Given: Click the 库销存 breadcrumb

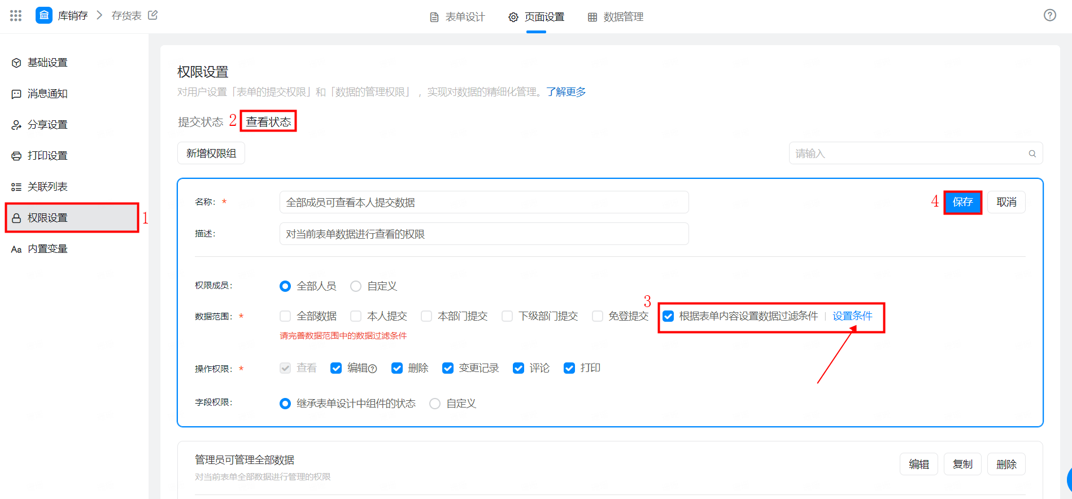Looking at the screenshot, I should point(73,16).
